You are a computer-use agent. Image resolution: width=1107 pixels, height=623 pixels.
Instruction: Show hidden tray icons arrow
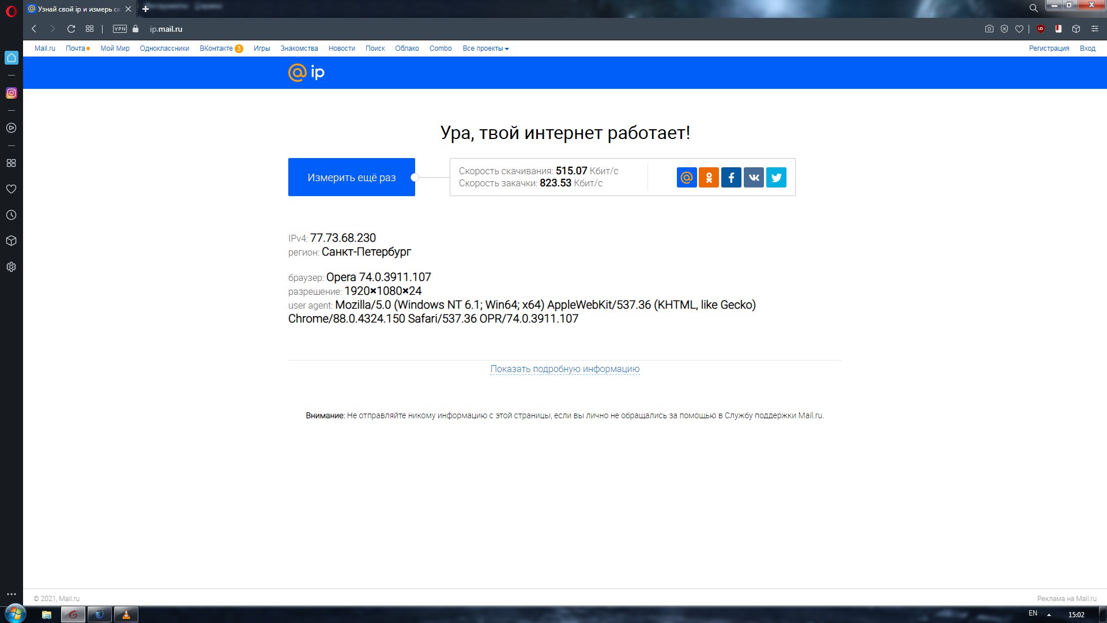point(1049,615)
